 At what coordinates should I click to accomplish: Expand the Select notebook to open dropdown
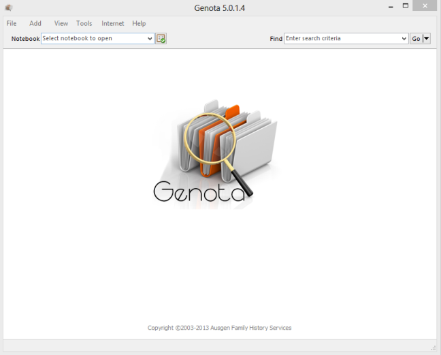pyautogui.click(x=150, y=39)
